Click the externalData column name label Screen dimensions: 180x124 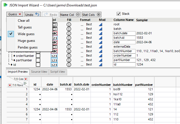pyautogui.click(x=122, y=47)
